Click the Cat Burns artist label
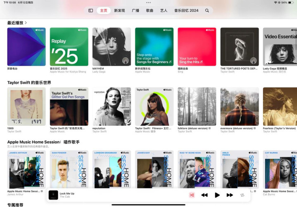The width and height of the screenshot is (297, 207). click(269, 194)
